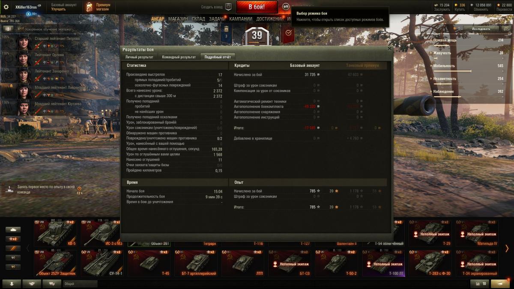Click the 'Исследовать' research button

481,29
